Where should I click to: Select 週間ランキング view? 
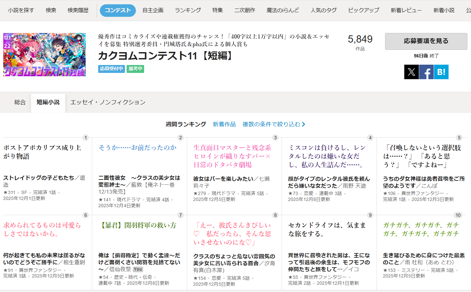click(x=186, y=124)
